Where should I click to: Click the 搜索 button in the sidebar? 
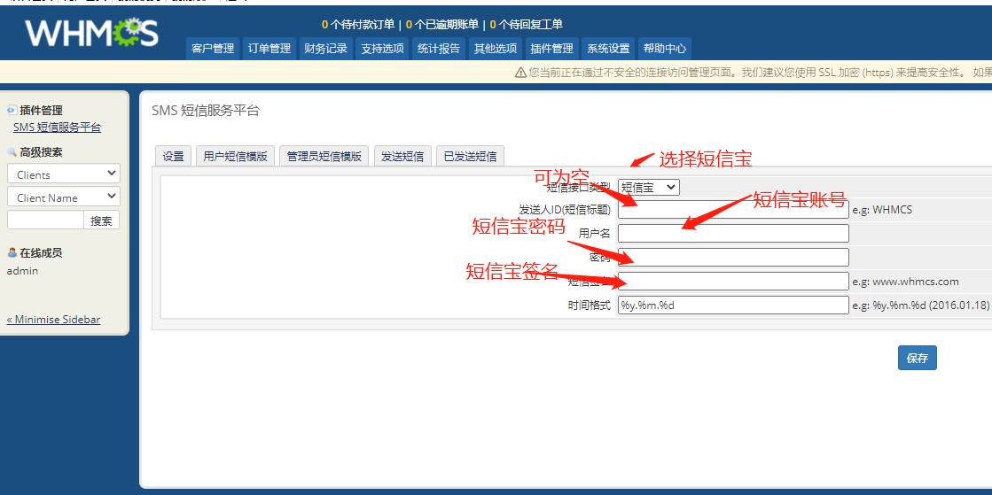tap(101, 220)
